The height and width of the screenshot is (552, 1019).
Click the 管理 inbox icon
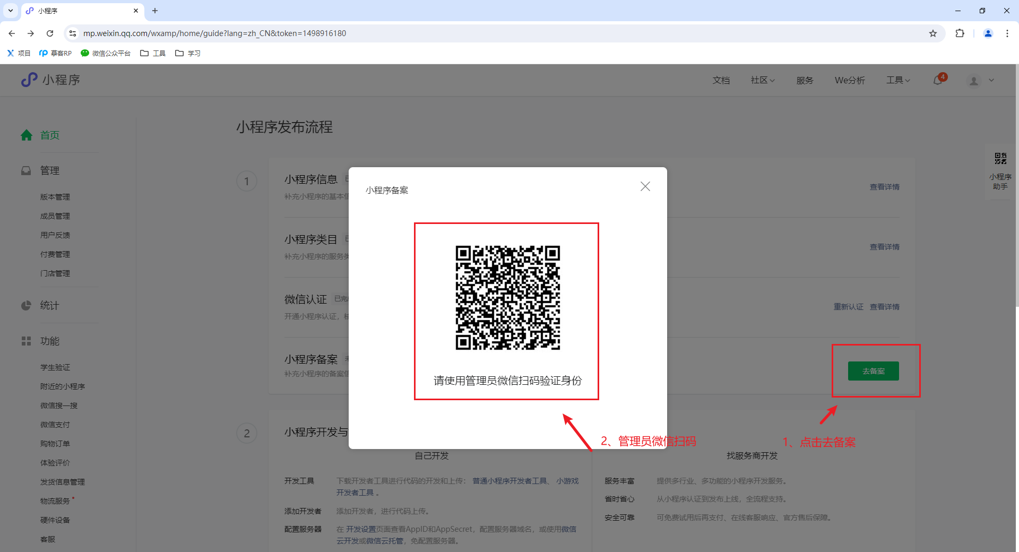pos(26,171)
